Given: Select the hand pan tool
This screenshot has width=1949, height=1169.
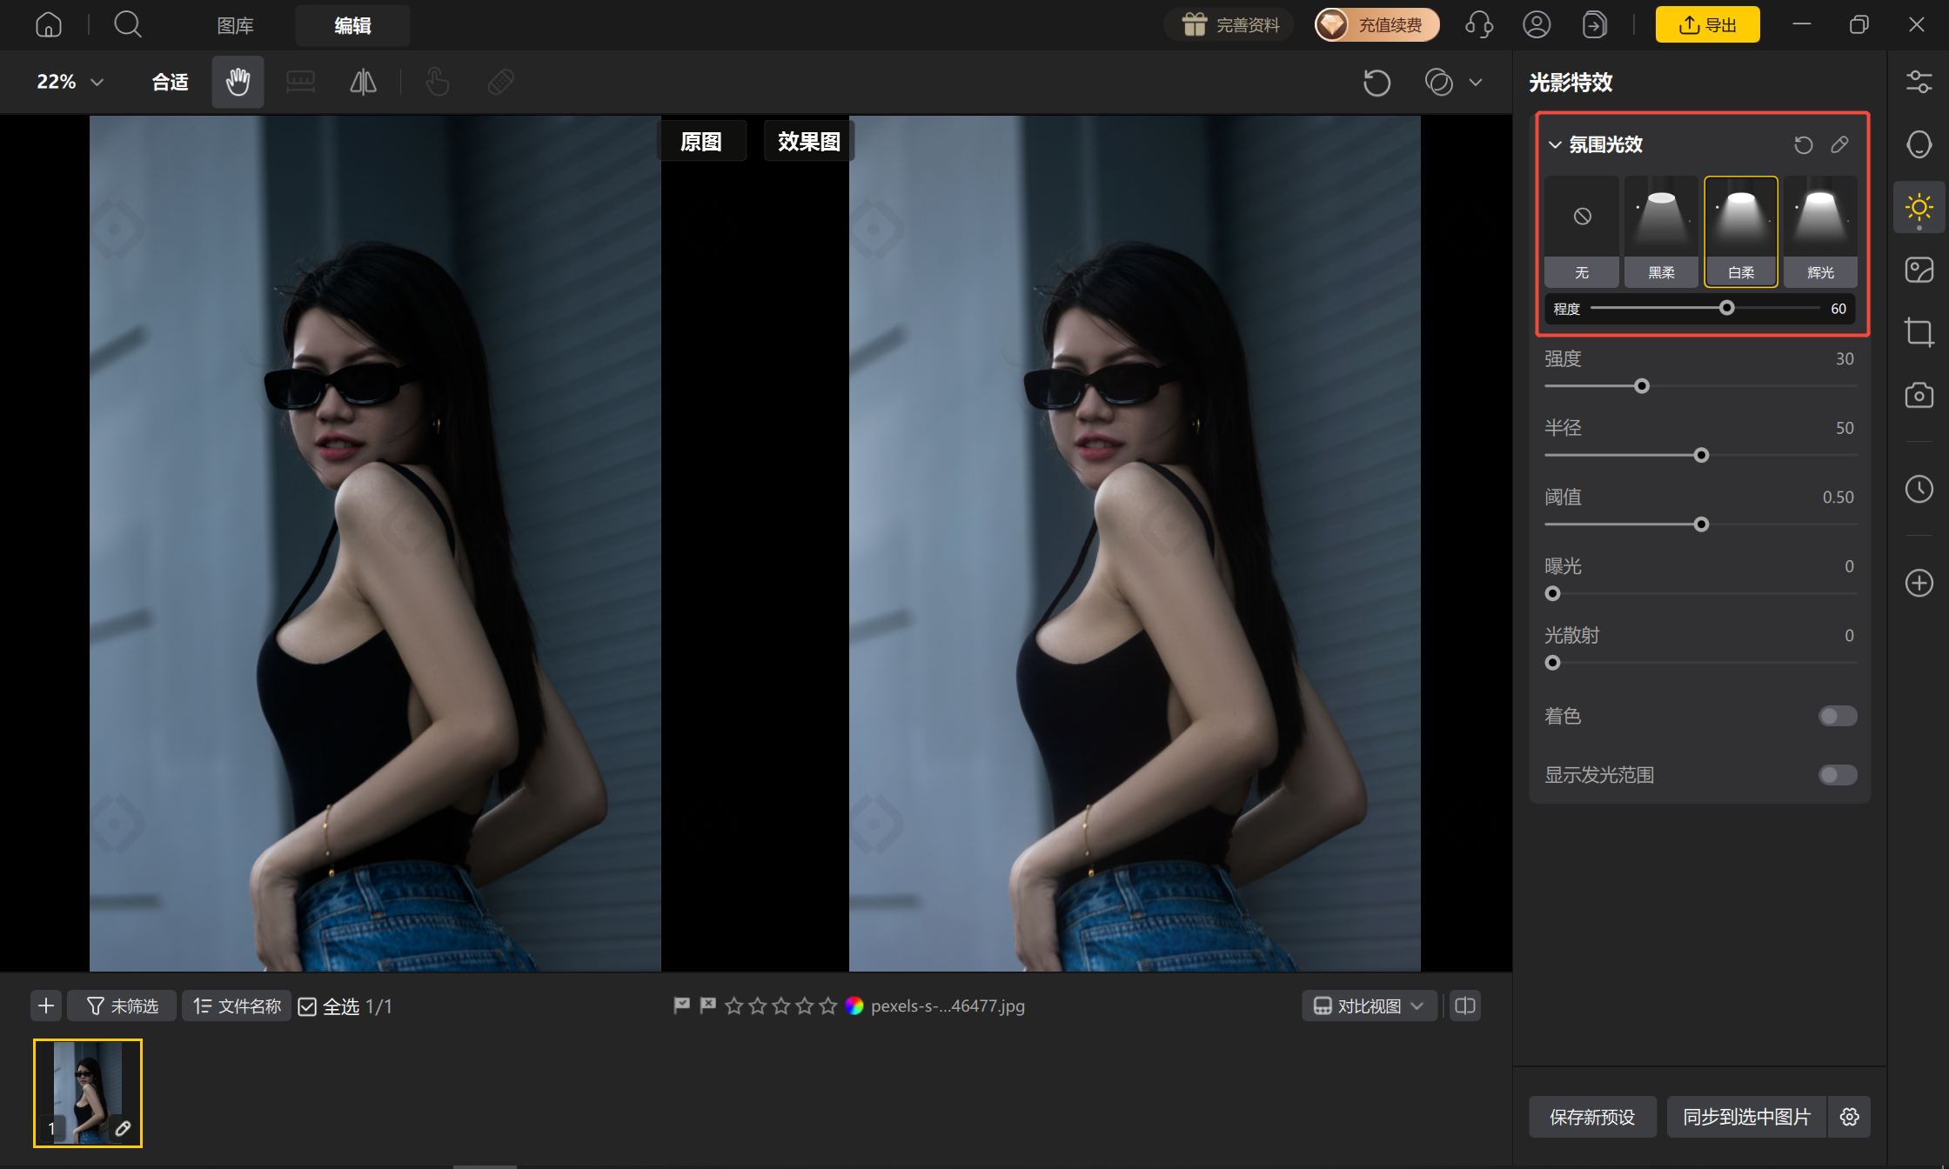Looking at the screenshot, I should (238, 82).
